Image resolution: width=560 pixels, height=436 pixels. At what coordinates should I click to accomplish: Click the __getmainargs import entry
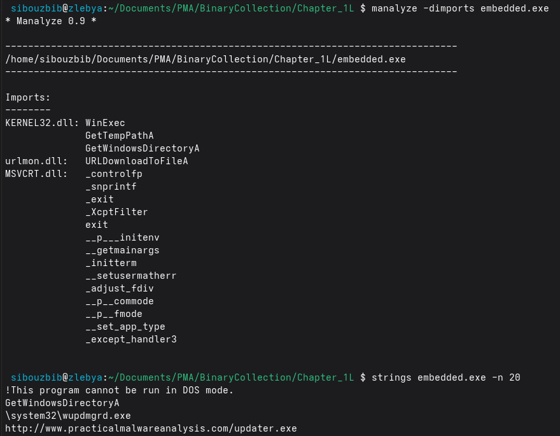click(x=122, y=250)
